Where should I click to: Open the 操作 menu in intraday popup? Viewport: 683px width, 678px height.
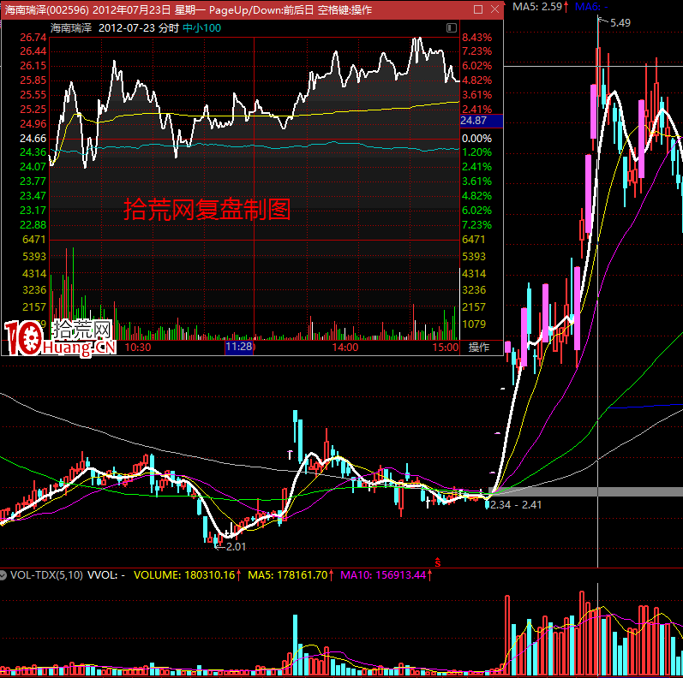tap(479, 348)
